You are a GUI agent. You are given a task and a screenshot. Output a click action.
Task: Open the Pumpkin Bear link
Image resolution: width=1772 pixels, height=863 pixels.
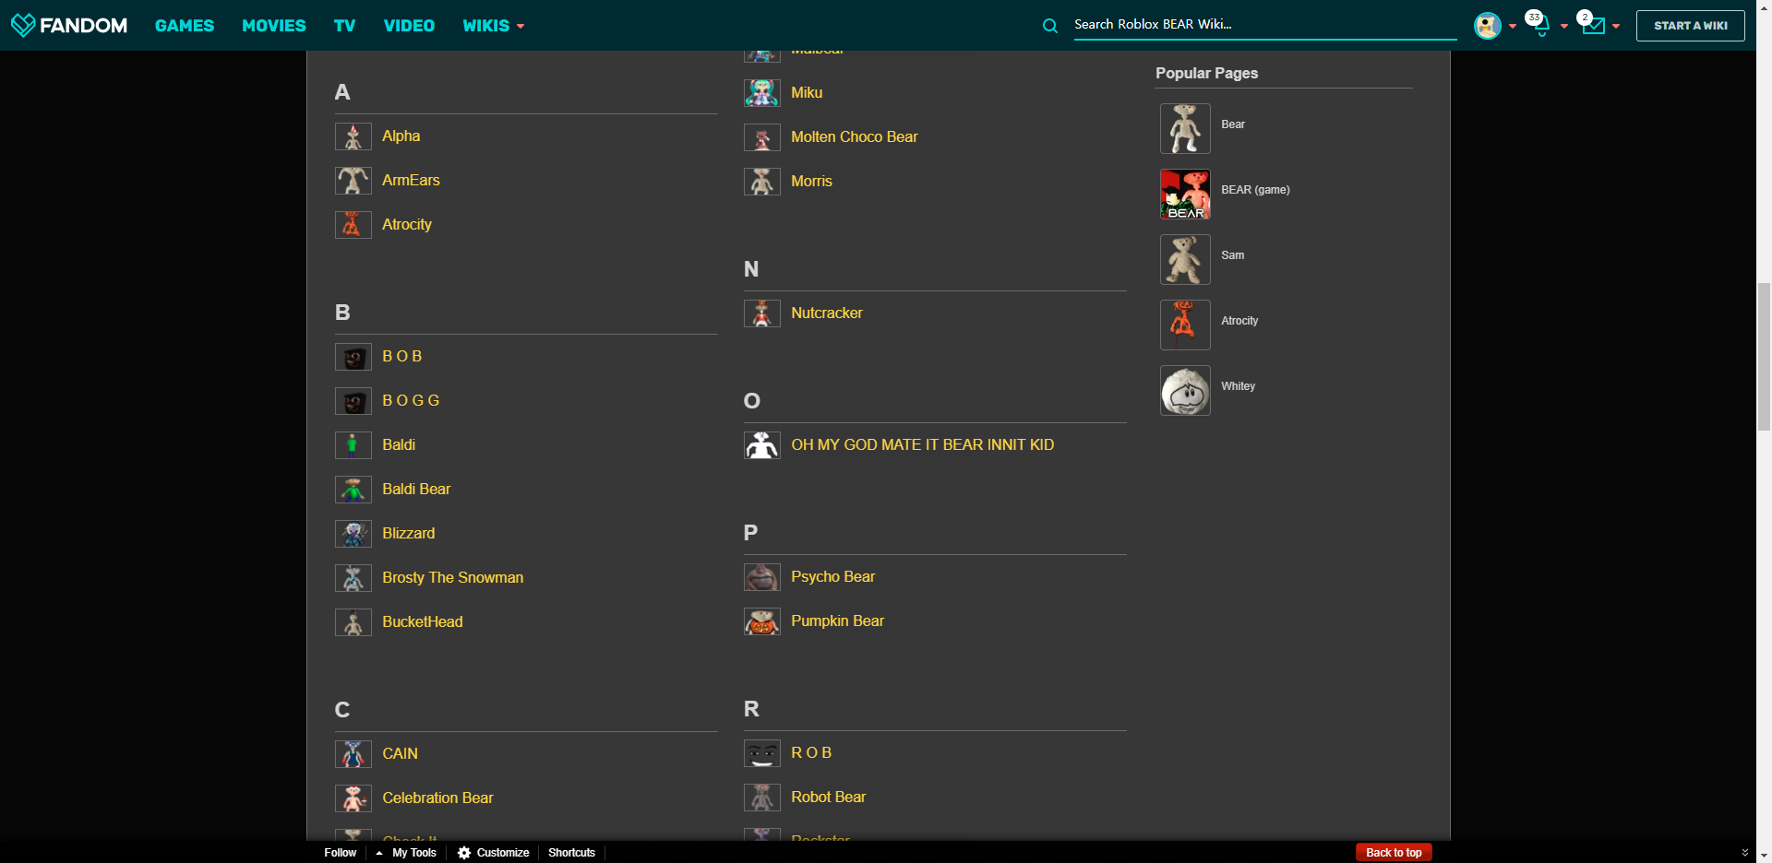[x=838, y=621]
